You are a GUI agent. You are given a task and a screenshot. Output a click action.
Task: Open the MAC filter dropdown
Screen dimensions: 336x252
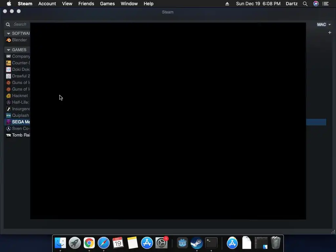tap(324, 25)
